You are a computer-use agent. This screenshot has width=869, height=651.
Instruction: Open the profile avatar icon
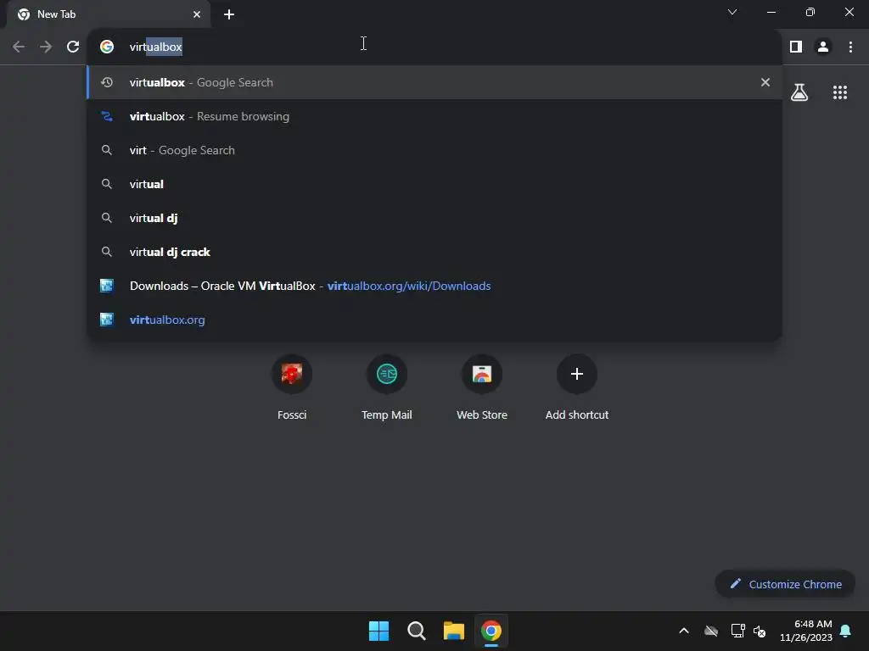point(823,47)
